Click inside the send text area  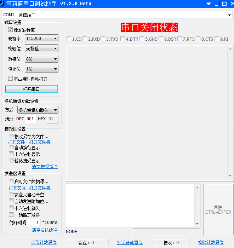click(x=130, y=206)
